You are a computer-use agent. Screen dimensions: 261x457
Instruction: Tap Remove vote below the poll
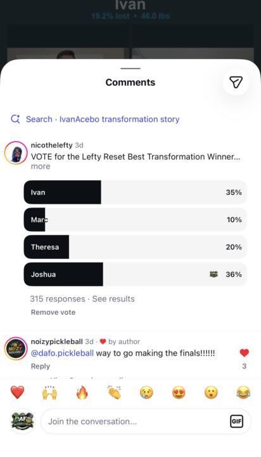pyautogui.click(x=53, y=312)
